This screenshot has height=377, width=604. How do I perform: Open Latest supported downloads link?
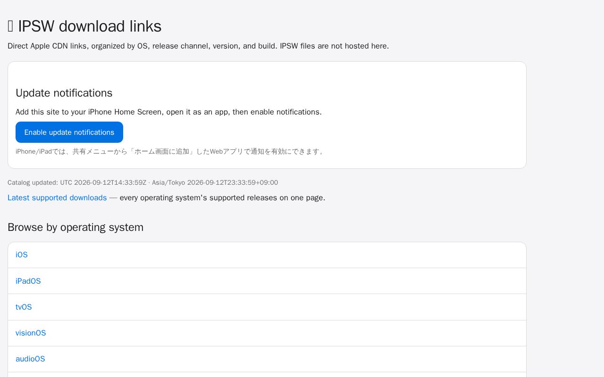point(57,198)
